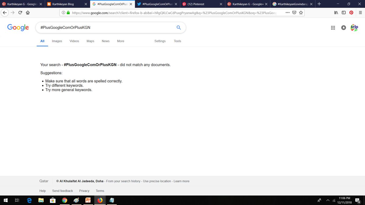This screenshot has height=205, width=365.
Task: Open the People icon in taskbar
Action: coord(319,200)
